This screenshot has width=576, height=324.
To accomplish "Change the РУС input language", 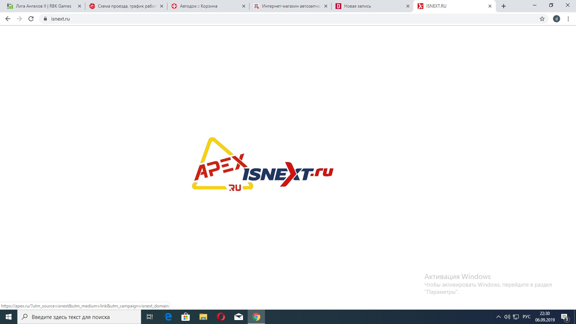I will click(x=527, y=317).
